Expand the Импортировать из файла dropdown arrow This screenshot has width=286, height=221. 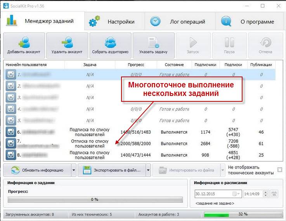(223, 170)
